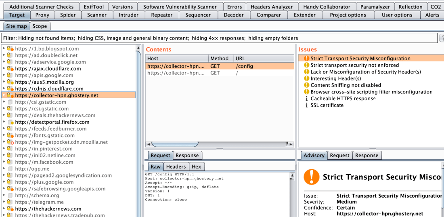This screenshot has width=444, height=217.
Task: Open the Proxy tab
Action: (x=42, y=15)
